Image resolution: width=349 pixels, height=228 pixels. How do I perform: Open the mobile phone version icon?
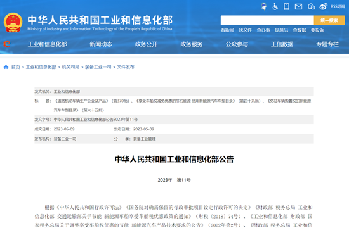click(286, 6)
